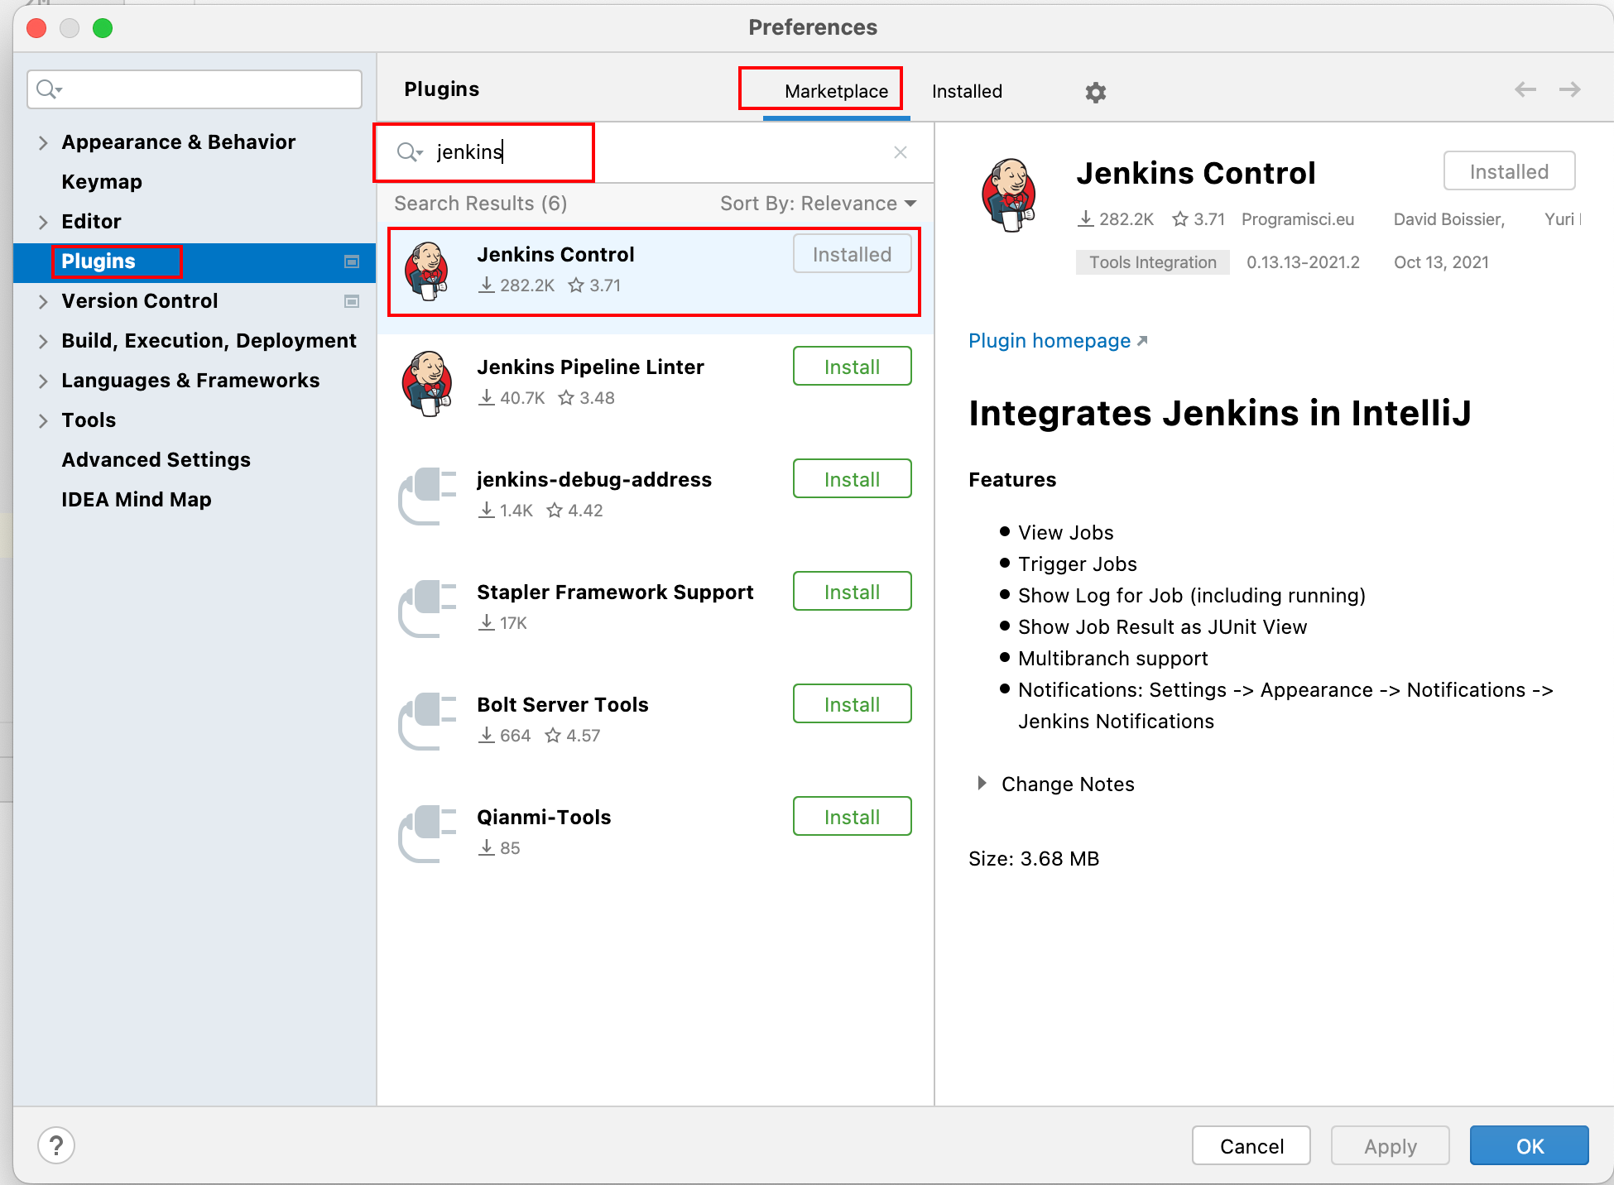Select the Marketplace tab
The image size is (1614, 1185).
point(836,91)
